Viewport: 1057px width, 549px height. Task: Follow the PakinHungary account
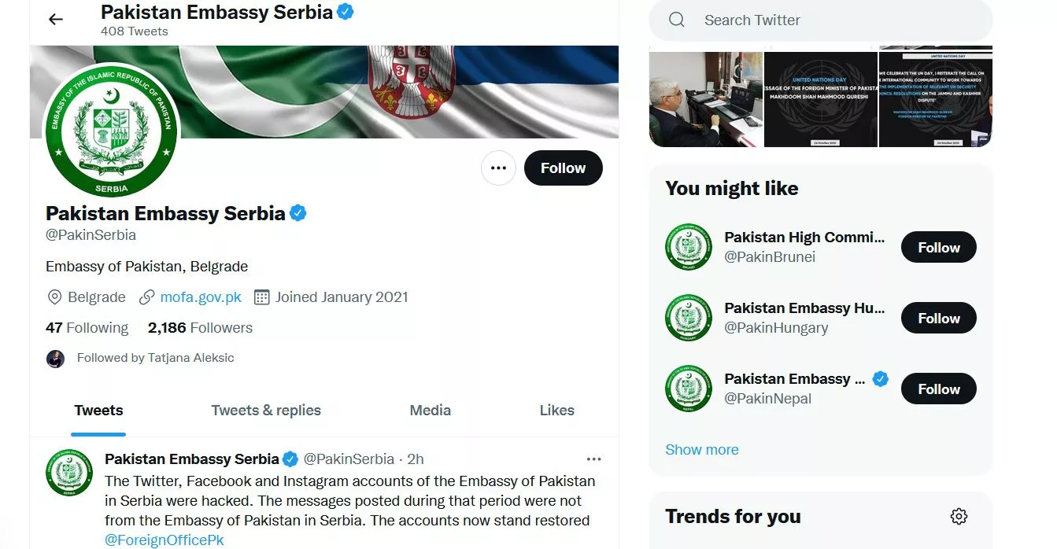point(938,319)
